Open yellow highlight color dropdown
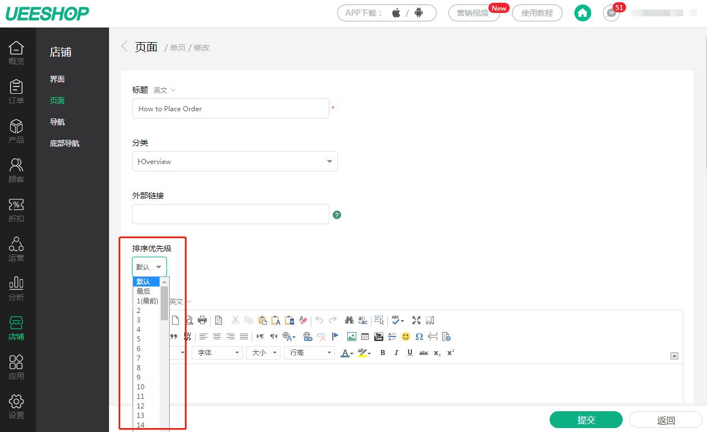 coord(364,353)
